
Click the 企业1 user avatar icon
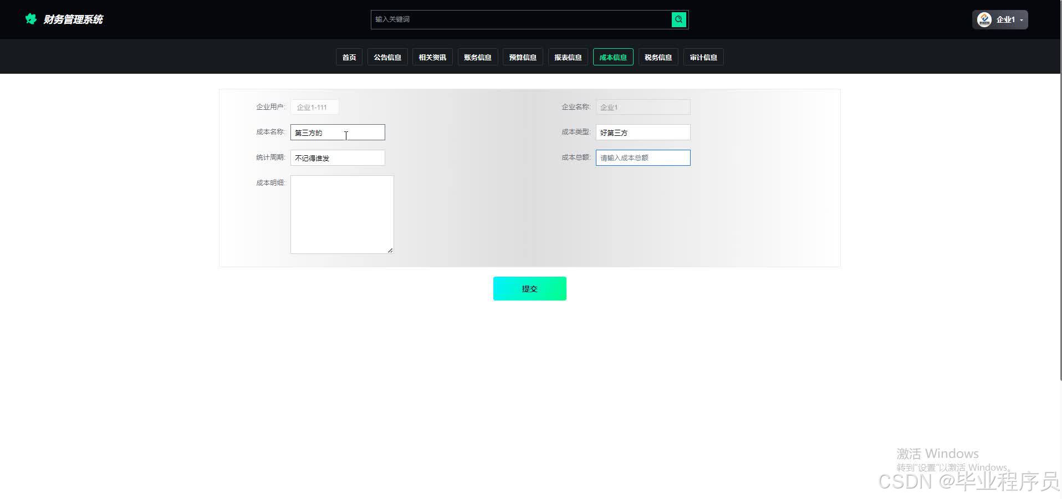(x=984, y=19)
